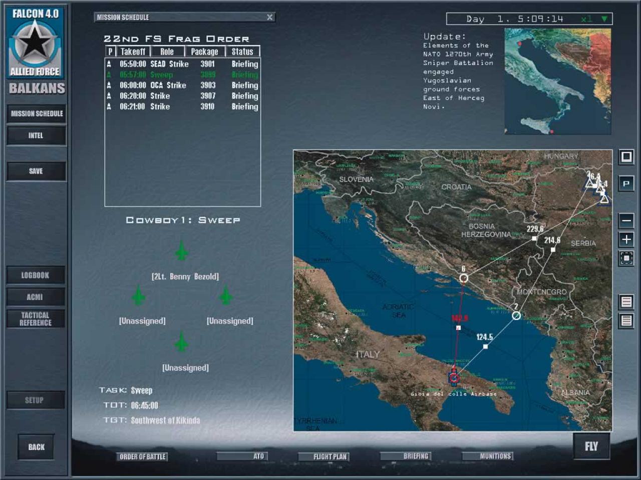Zoom in the map with the plus icon

click(x=626, y=239)
